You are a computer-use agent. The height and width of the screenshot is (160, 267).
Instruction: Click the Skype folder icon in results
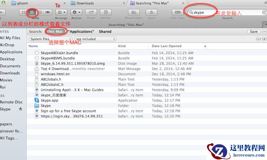point(37,105)
